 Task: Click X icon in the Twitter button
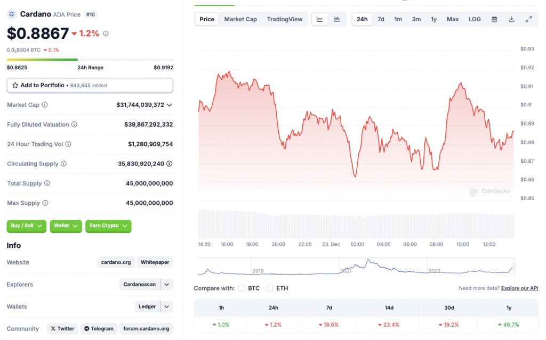[x=53, y=328]
